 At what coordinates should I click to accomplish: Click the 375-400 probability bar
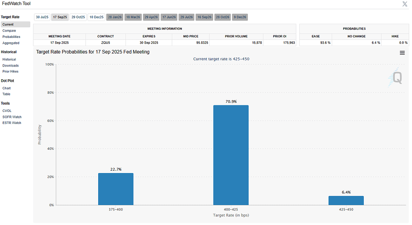[116, 189]
